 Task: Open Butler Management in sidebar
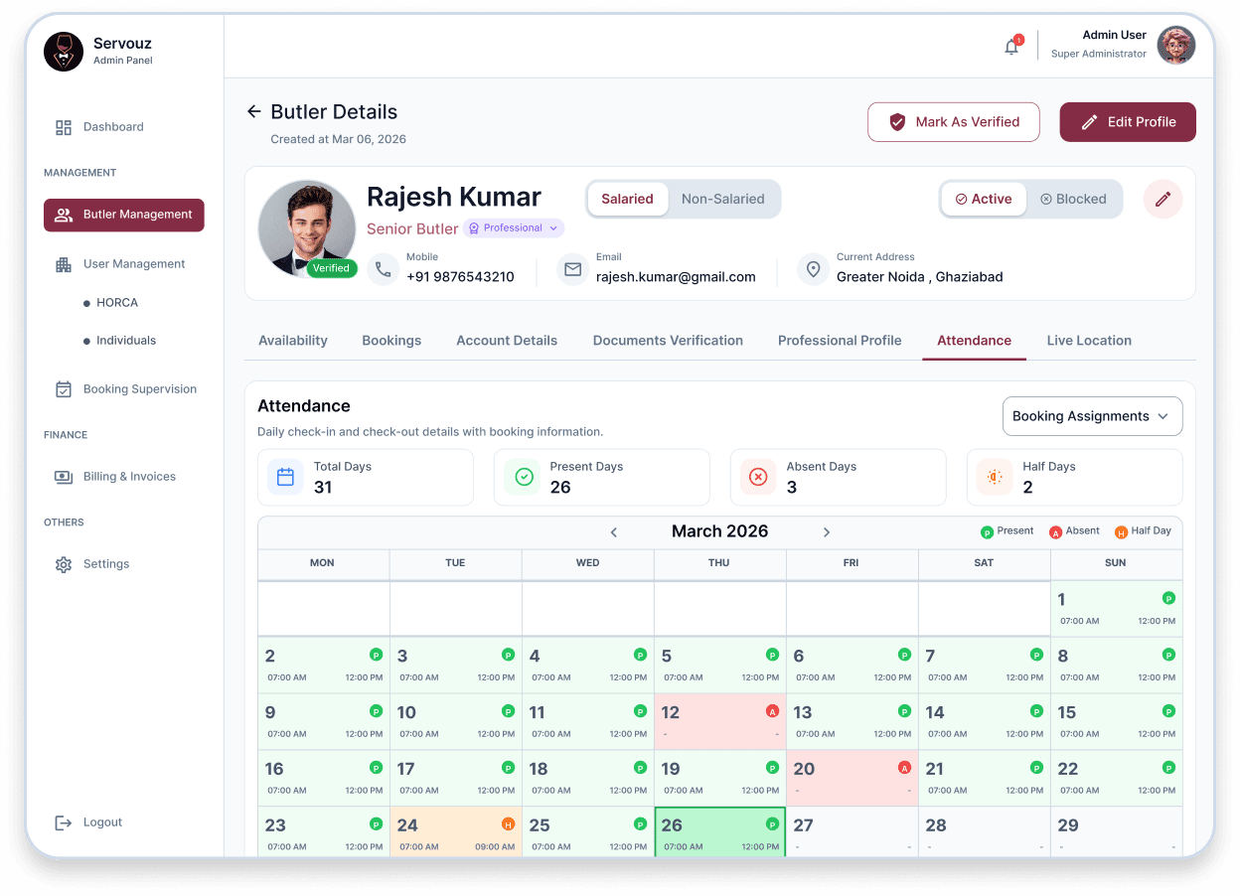coord(124,215)
